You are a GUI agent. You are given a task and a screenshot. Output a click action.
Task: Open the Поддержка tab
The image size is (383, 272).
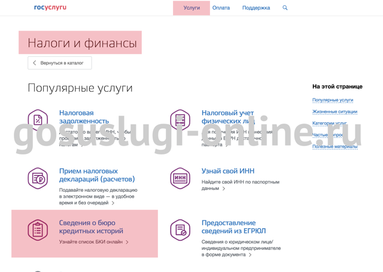click(x=256, y=8)
